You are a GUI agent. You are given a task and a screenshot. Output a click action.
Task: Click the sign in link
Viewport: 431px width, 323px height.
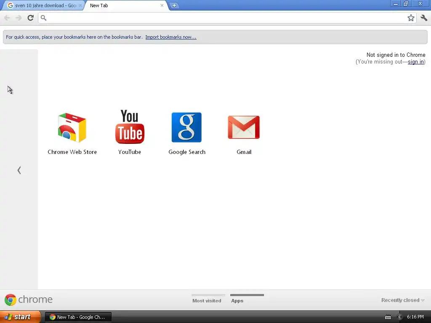[x=415, y=62]
